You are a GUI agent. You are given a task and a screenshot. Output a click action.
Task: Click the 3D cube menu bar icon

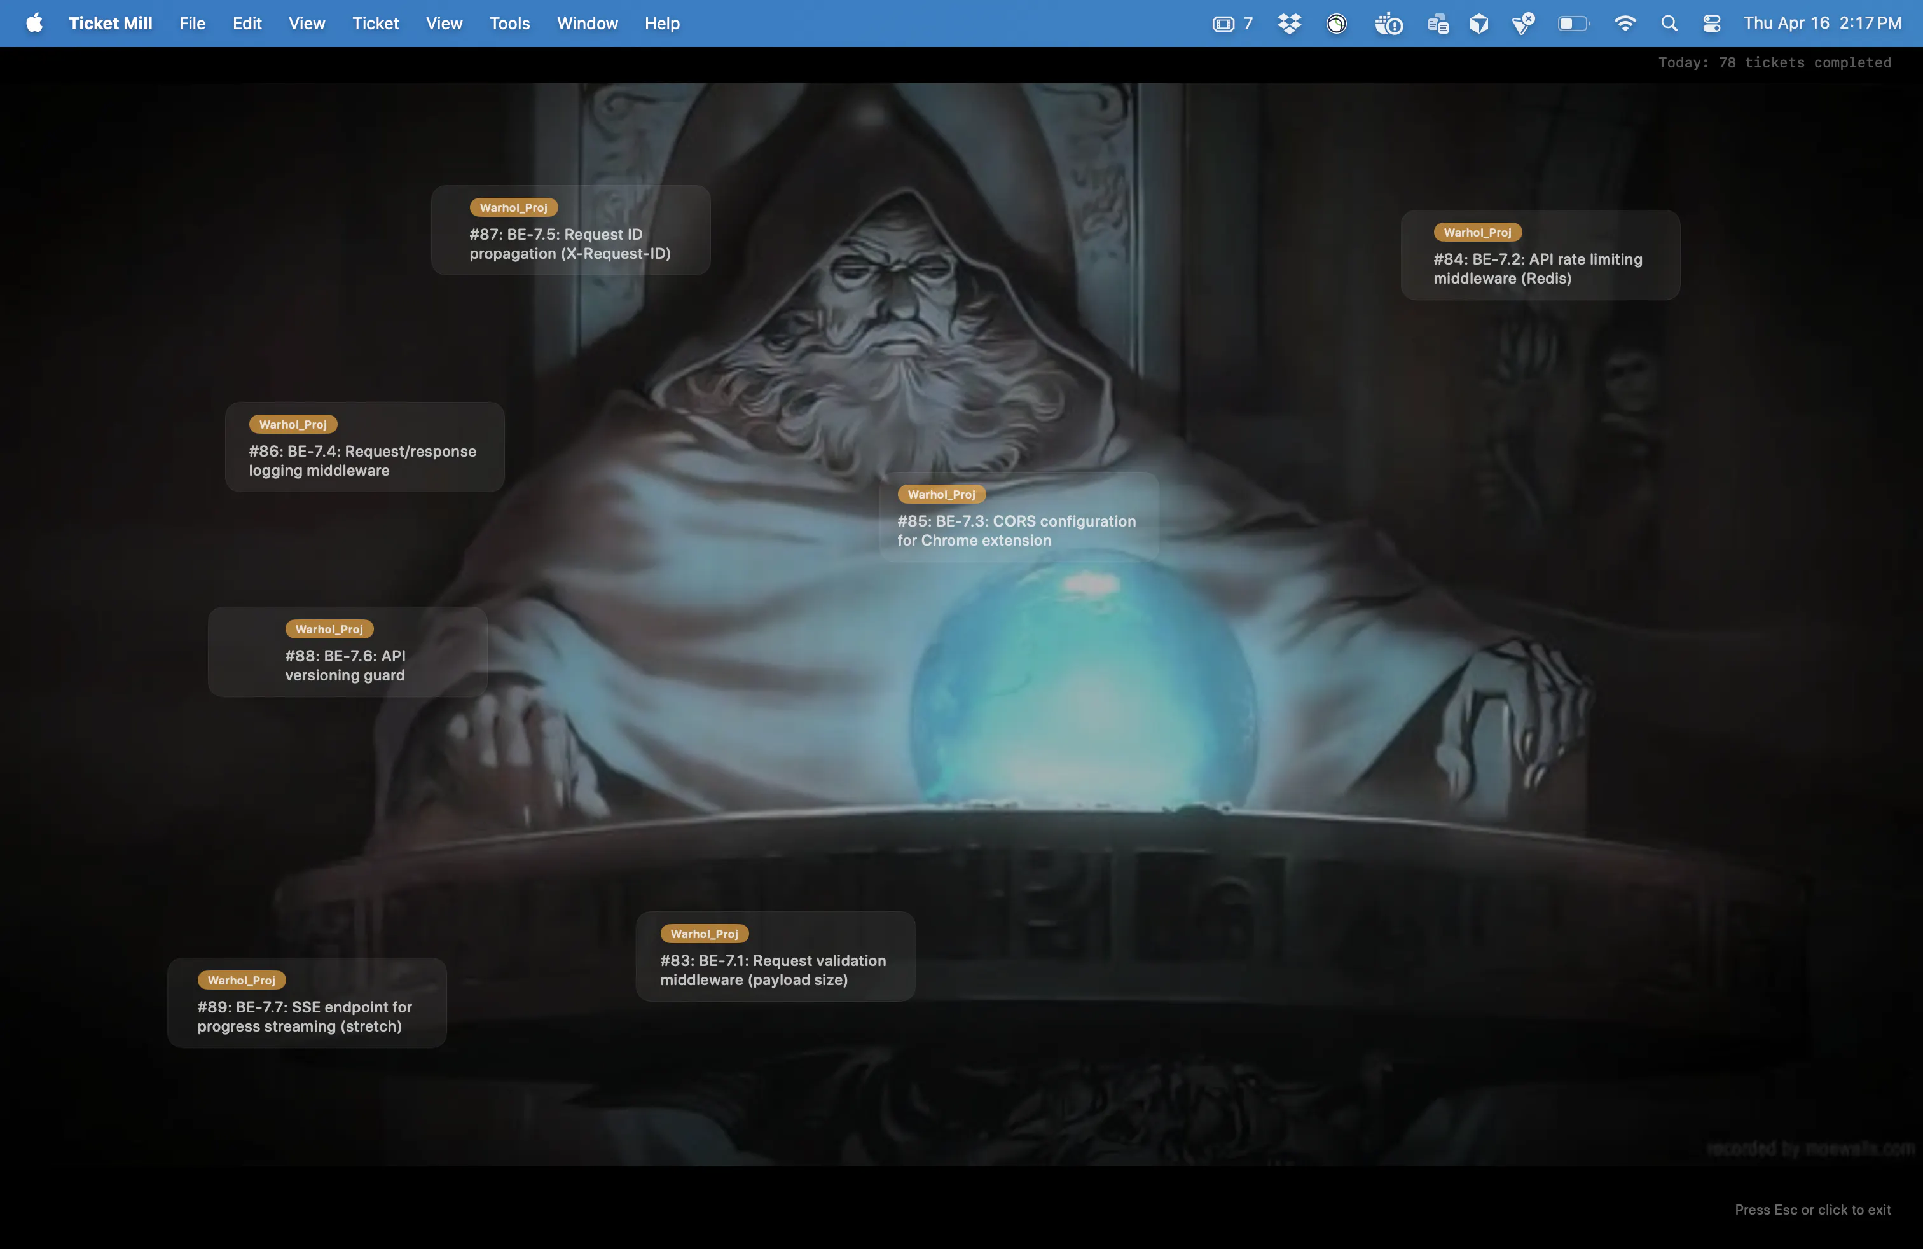[1479, 24]
